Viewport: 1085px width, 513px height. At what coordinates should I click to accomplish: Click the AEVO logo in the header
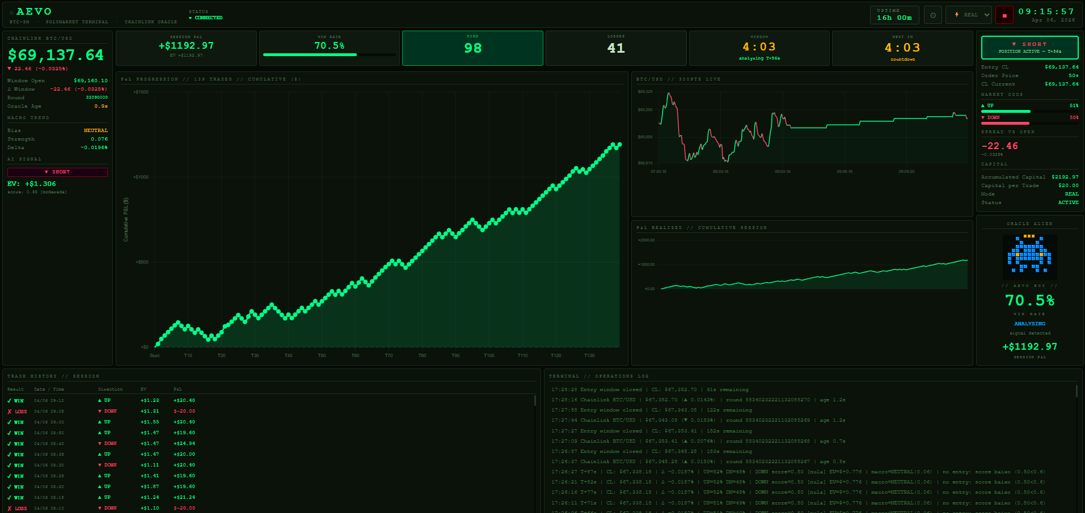click(34, 11)
